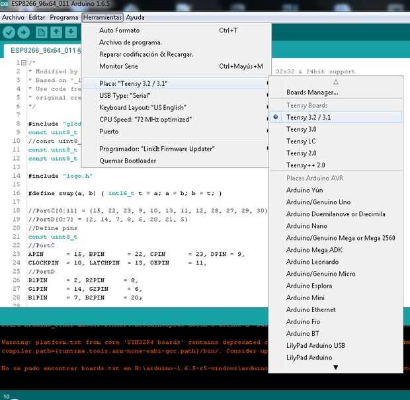Choose Archivo de programa entry
The height and width of the screenshot is (400, 410).
tap(175, 42)
